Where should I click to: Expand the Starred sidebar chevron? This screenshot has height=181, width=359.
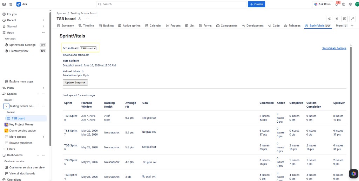(x=43, y=27)
